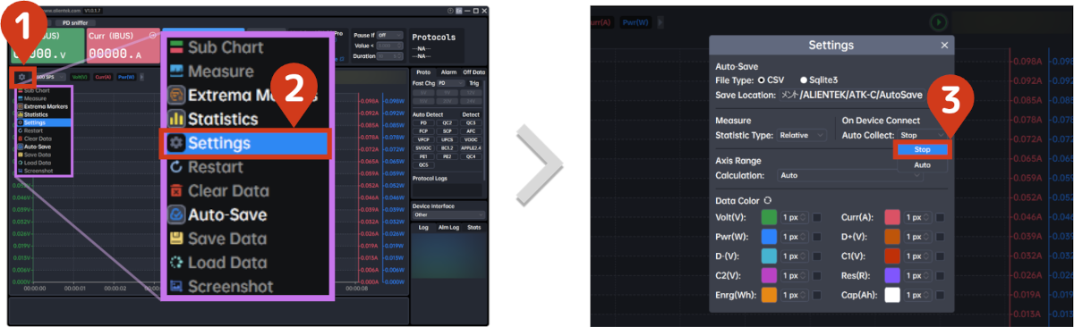Open the Auto Collect dropdown
The height and width of the screenshot is (327, 1074).
[x=921, y=135]
